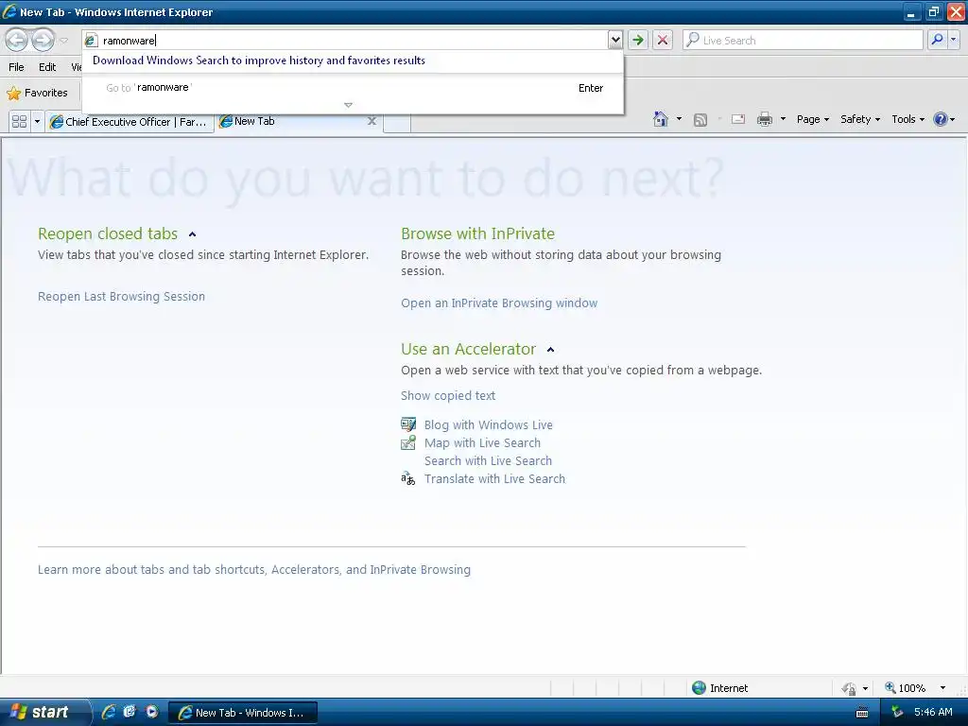Open the Favorites star button
This screenshot has width=968, height=726.
tap(37, 93)
